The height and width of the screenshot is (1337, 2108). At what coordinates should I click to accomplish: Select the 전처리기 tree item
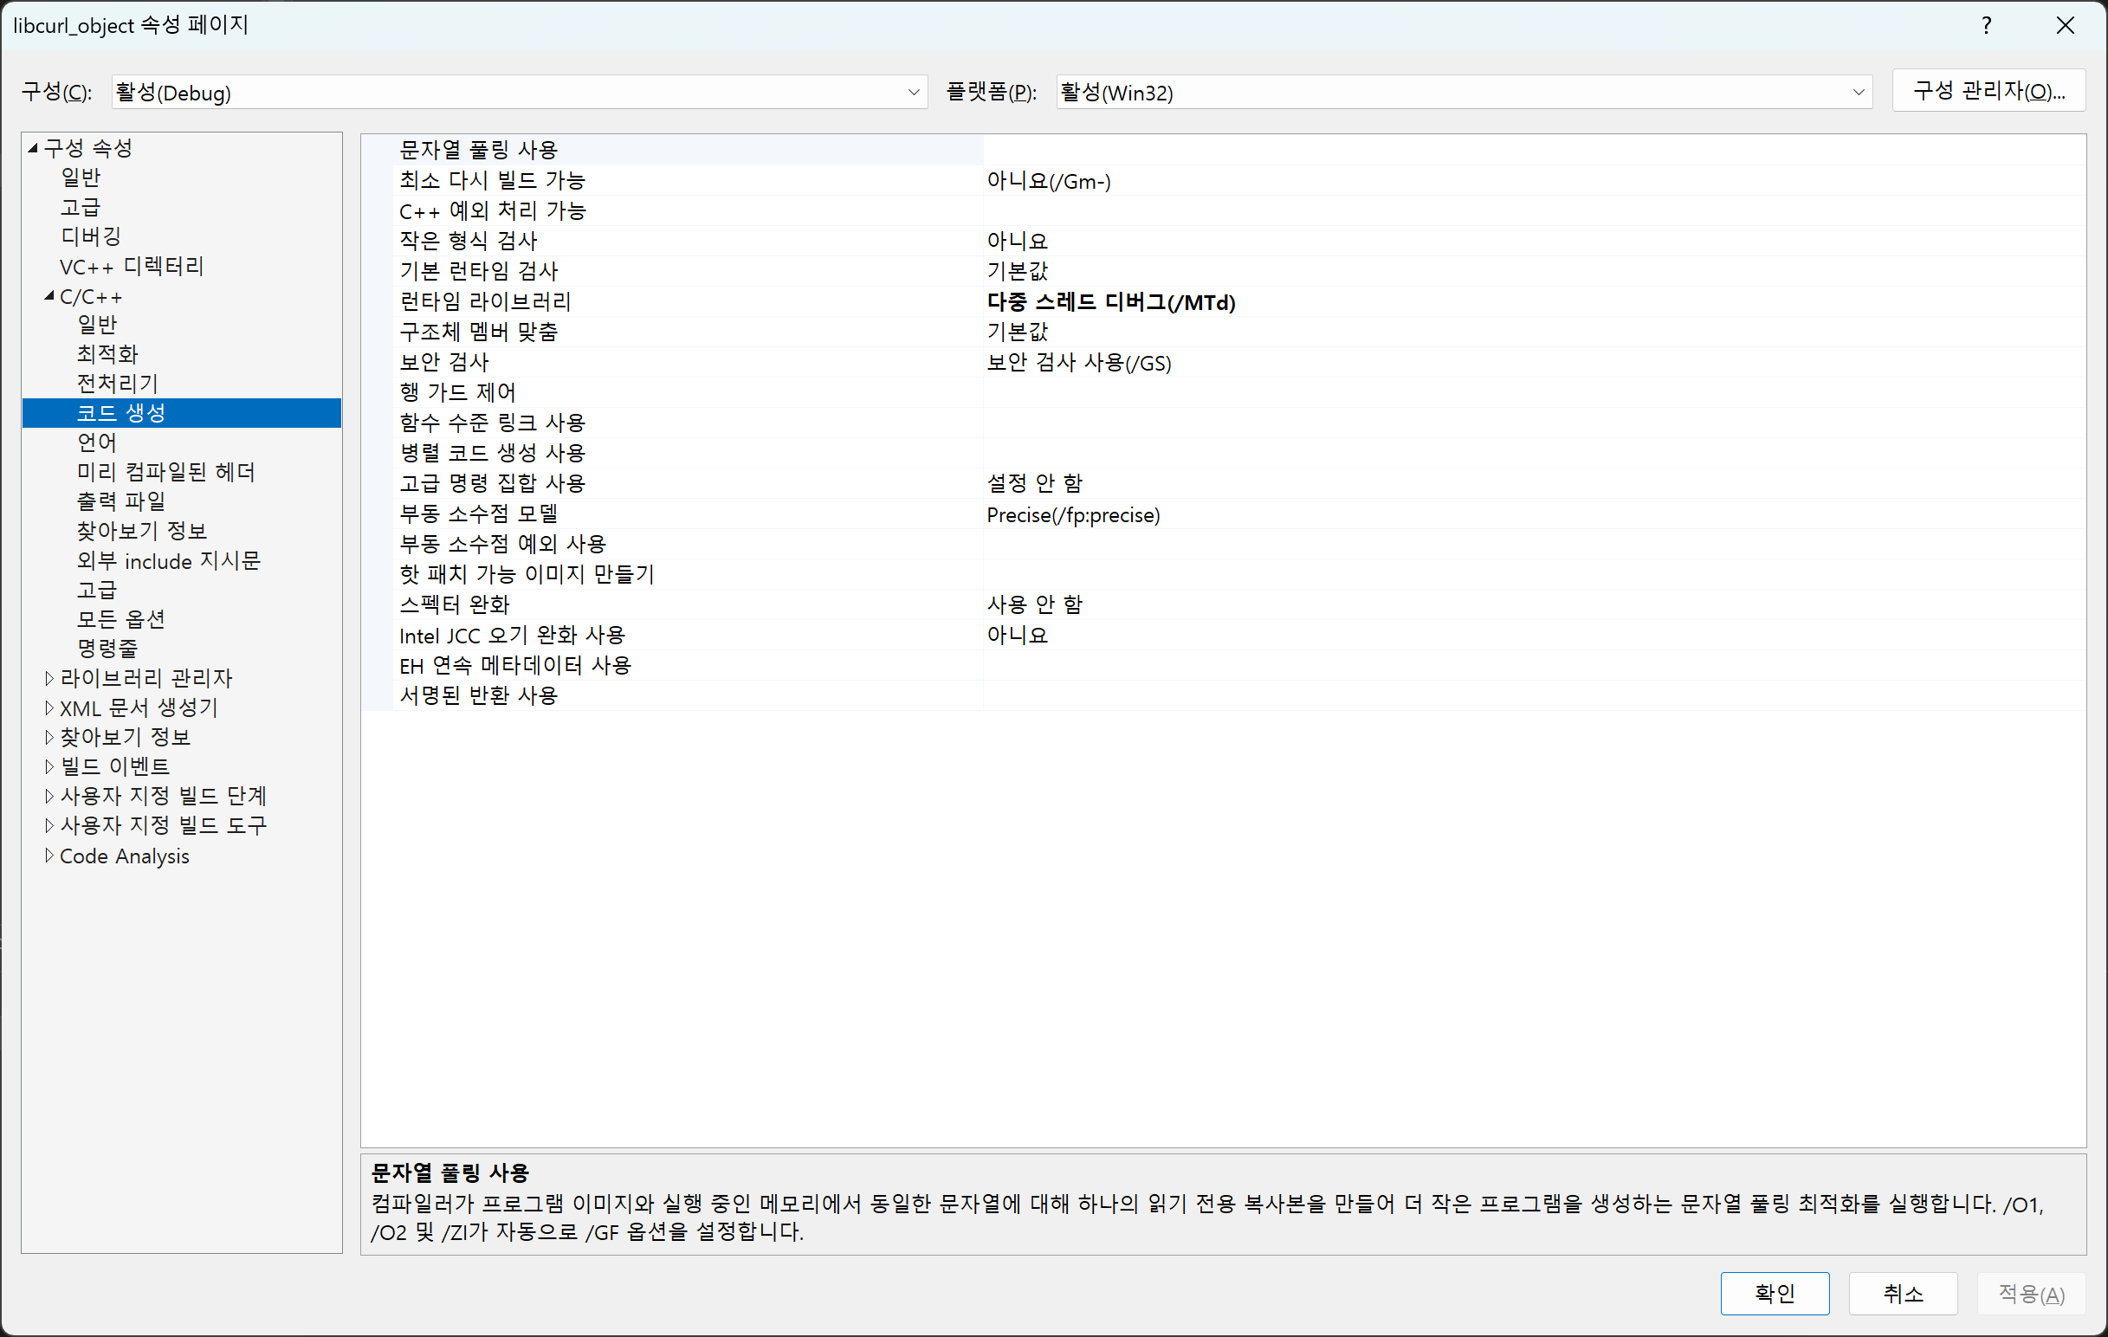point(117,384)
